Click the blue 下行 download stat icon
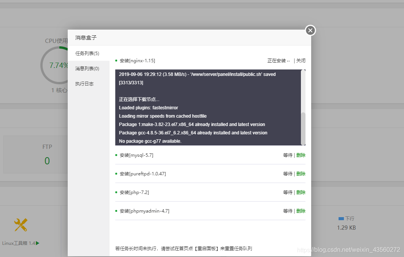 [341, 218]
